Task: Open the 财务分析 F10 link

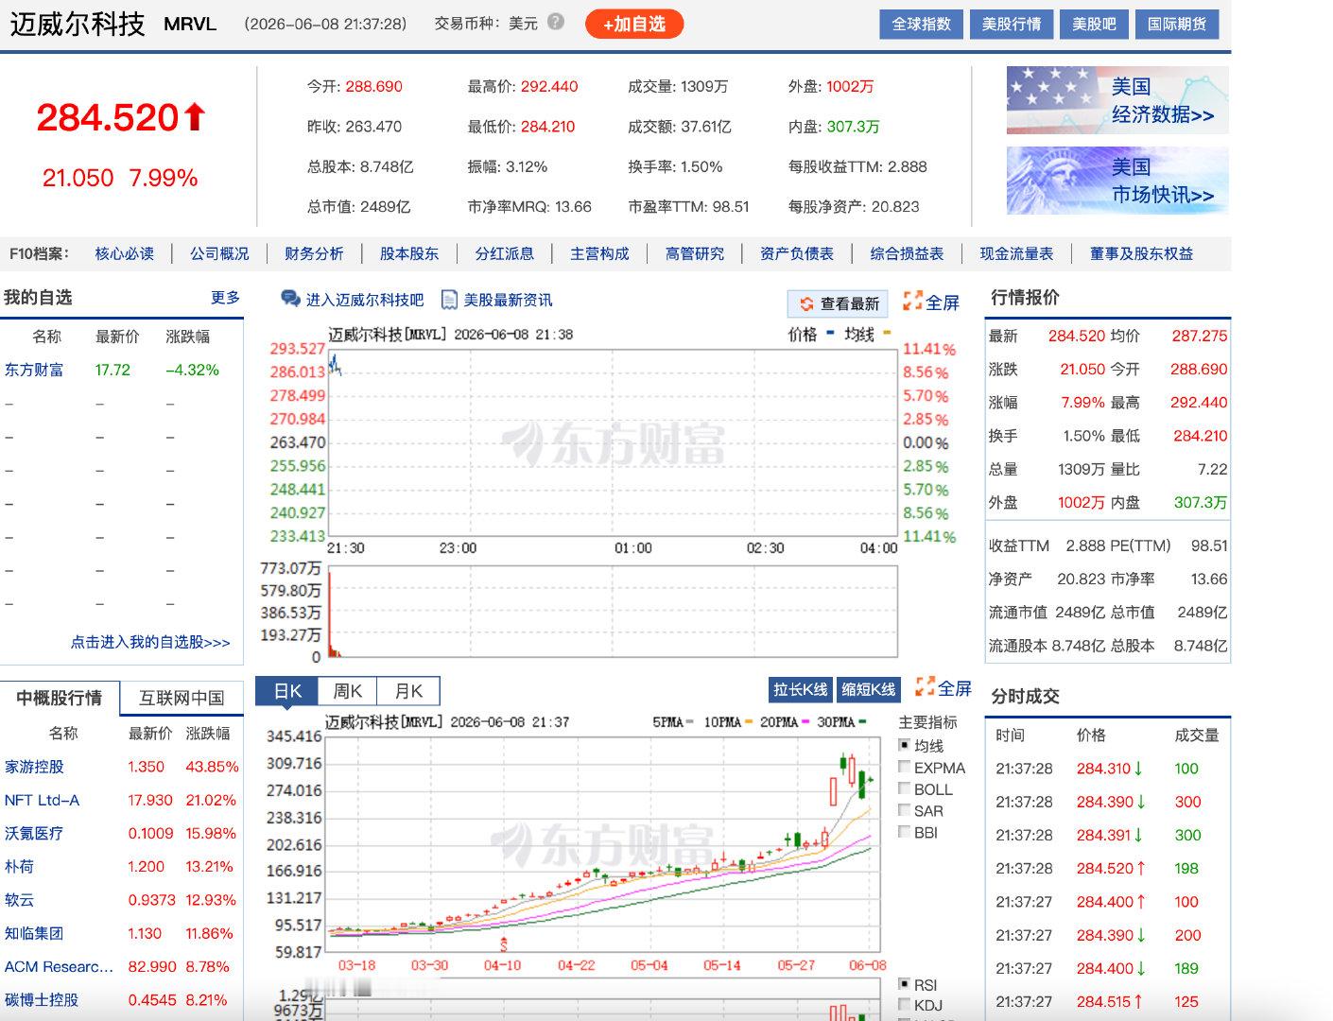Action: click(315, 253)
